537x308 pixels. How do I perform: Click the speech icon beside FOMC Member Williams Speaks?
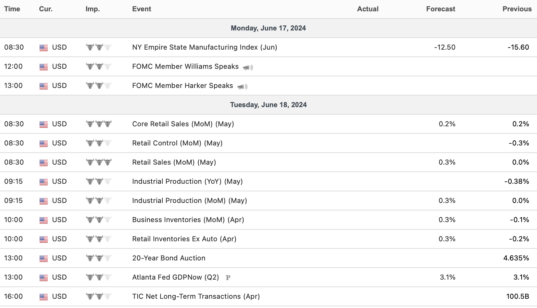248,67
